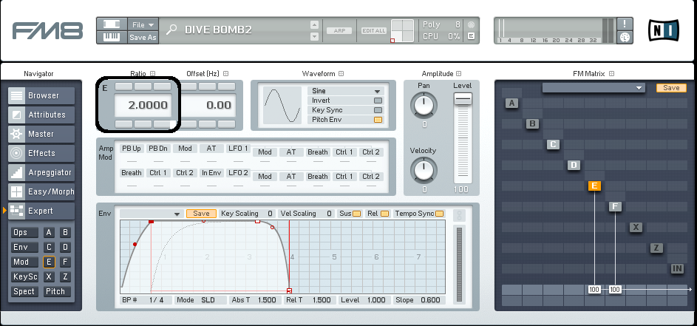Open the Sine waveform dropdown
The image size is (697, 326).
[x=345, y=91]
